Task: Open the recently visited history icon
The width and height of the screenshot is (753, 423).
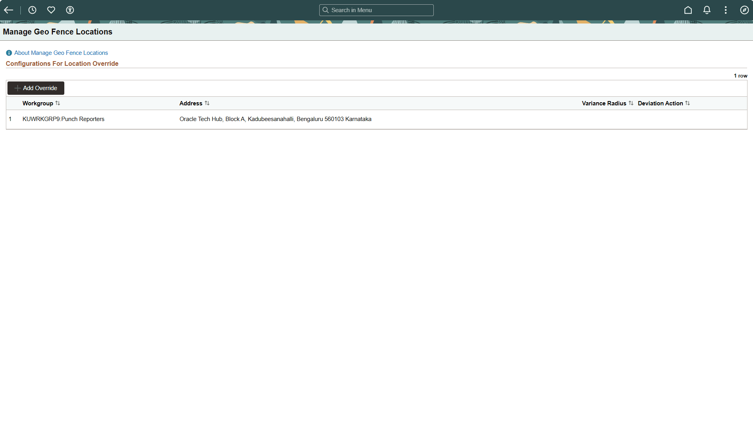Action: pos(32,10)
